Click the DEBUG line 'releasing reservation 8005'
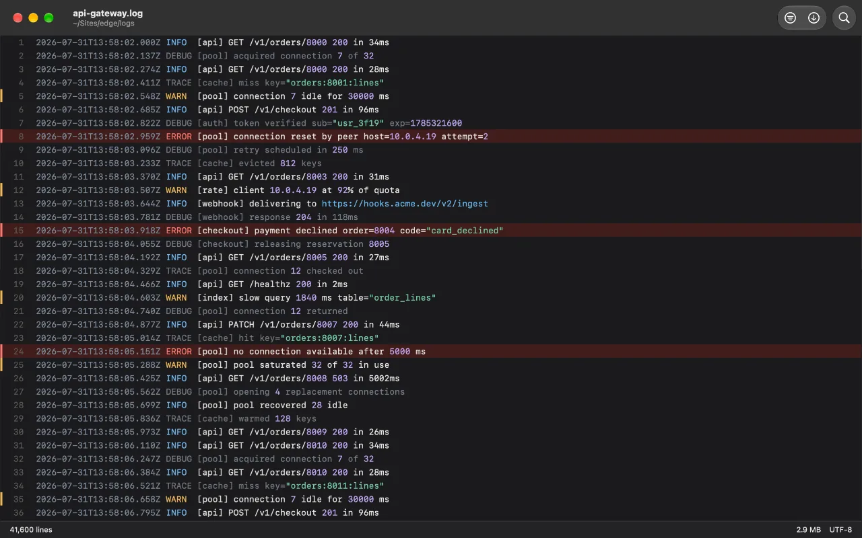Screen dimensions: 862x538 tap(431, 244)
